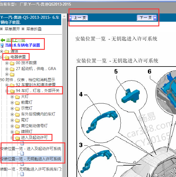Collapse the 电器装置 folder node

[1, 57]
